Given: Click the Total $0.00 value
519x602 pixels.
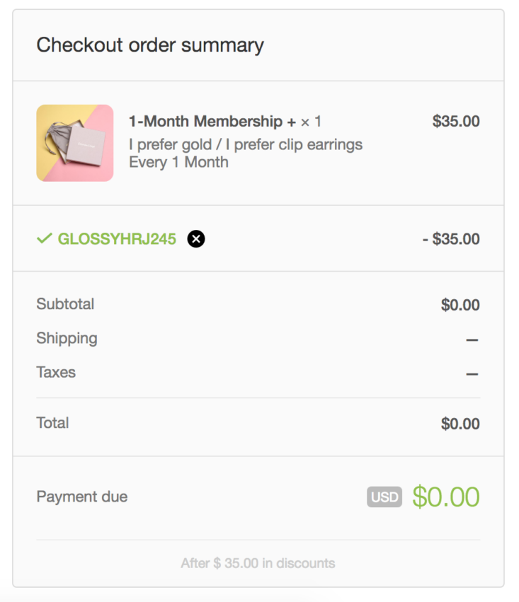Looking at the screenshot, I should (x=460, y=424).
